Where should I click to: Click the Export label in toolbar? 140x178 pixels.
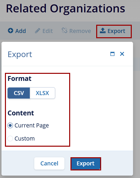click(x=116, y=31)
